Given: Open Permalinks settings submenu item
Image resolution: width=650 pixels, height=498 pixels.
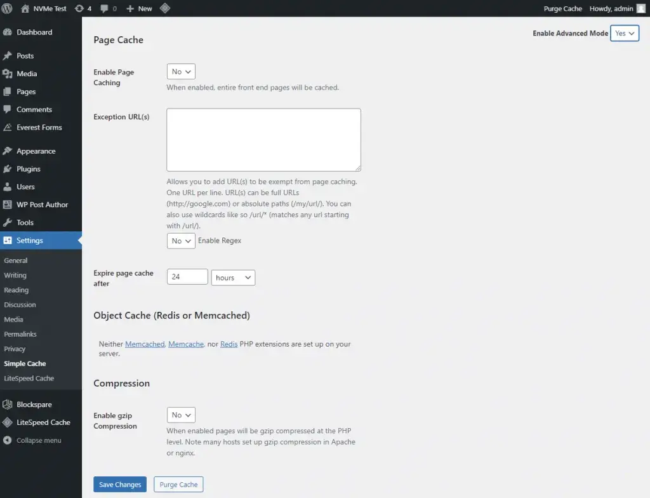Looking at the screenshot, I should [x=20, y=334].
